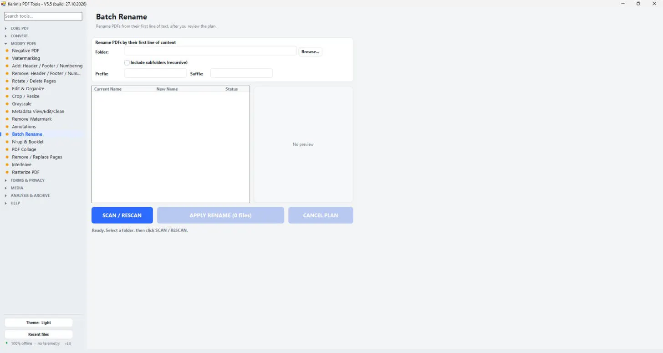
Task: Click the Suffix input field
Action: (x=241, y=73)
